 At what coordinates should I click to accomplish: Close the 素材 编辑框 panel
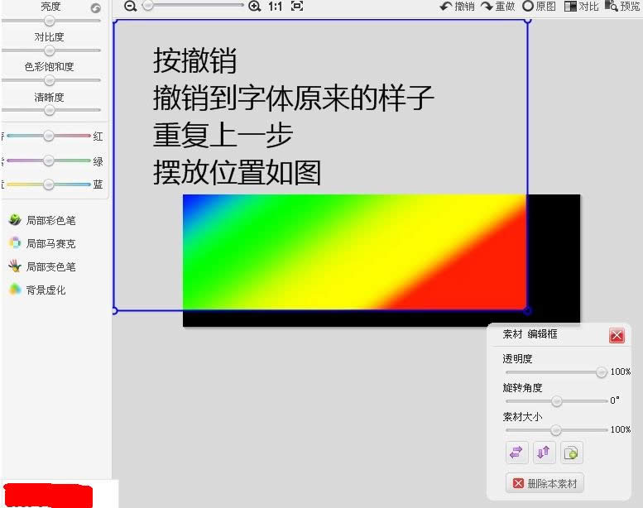tap(617, 335)
